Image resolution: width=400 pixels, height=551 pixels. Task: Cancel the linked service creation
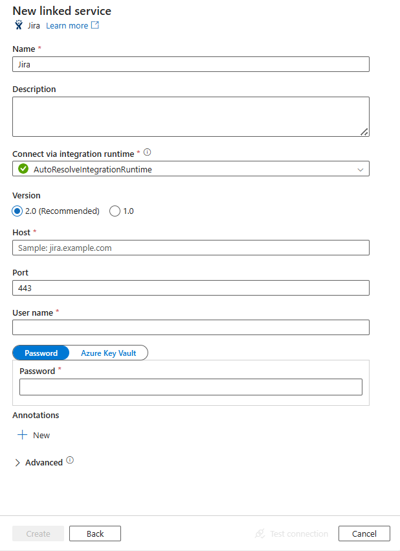click(364, 533)
